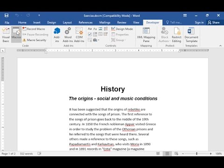Insert a Building Block Gallery content control
224x168 pixels.
tap(106, 28)
